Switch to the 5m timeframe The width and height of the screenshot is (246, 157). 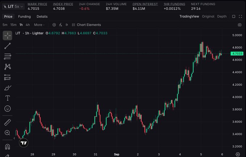(5, 25)
